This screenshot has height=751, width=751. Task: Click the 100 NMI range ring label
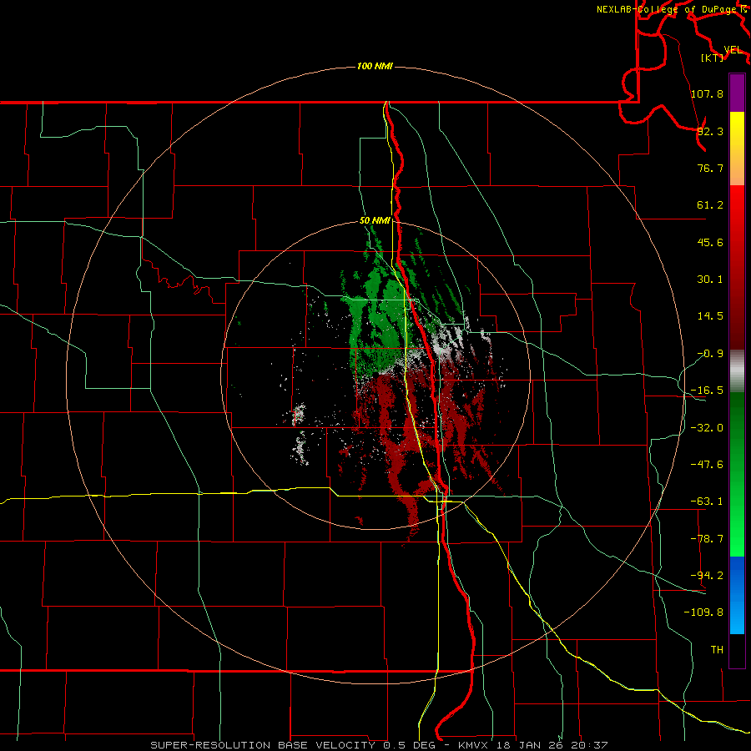[x=375, y=66]
